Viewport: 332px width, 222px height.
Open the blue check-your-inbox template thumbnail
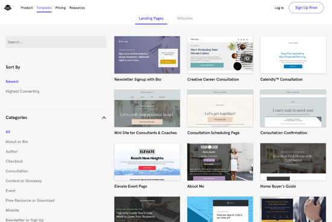click(220, 209)
